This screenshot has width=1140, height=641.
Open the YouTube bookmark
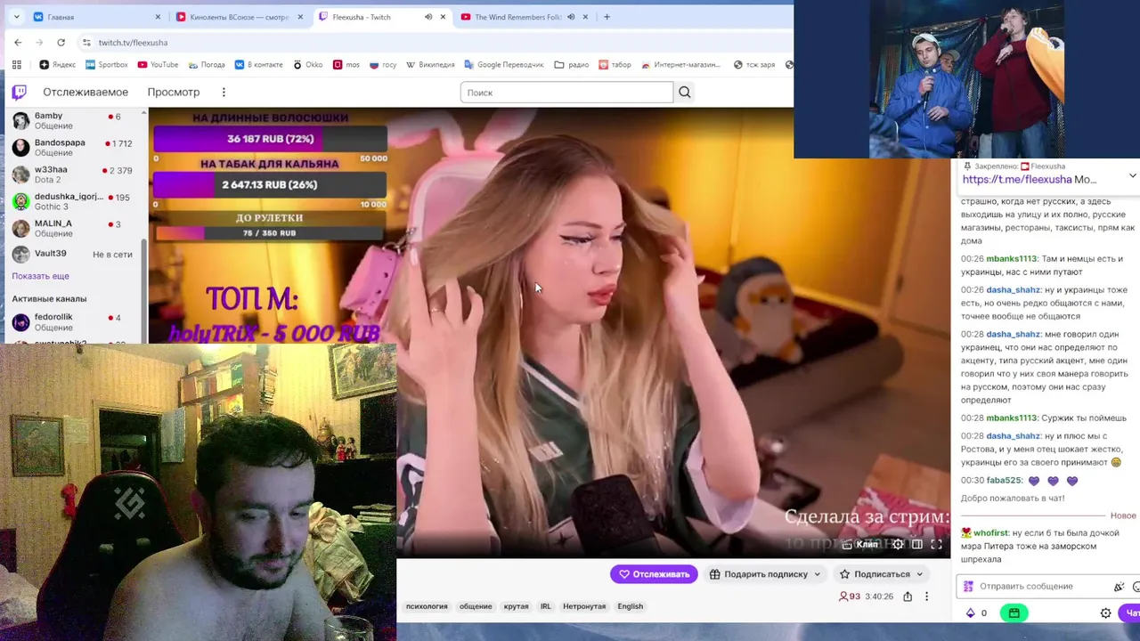point(158,64)
